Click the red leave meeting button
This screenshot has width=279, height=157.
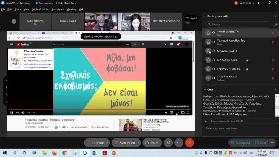[x=189, y=143]
